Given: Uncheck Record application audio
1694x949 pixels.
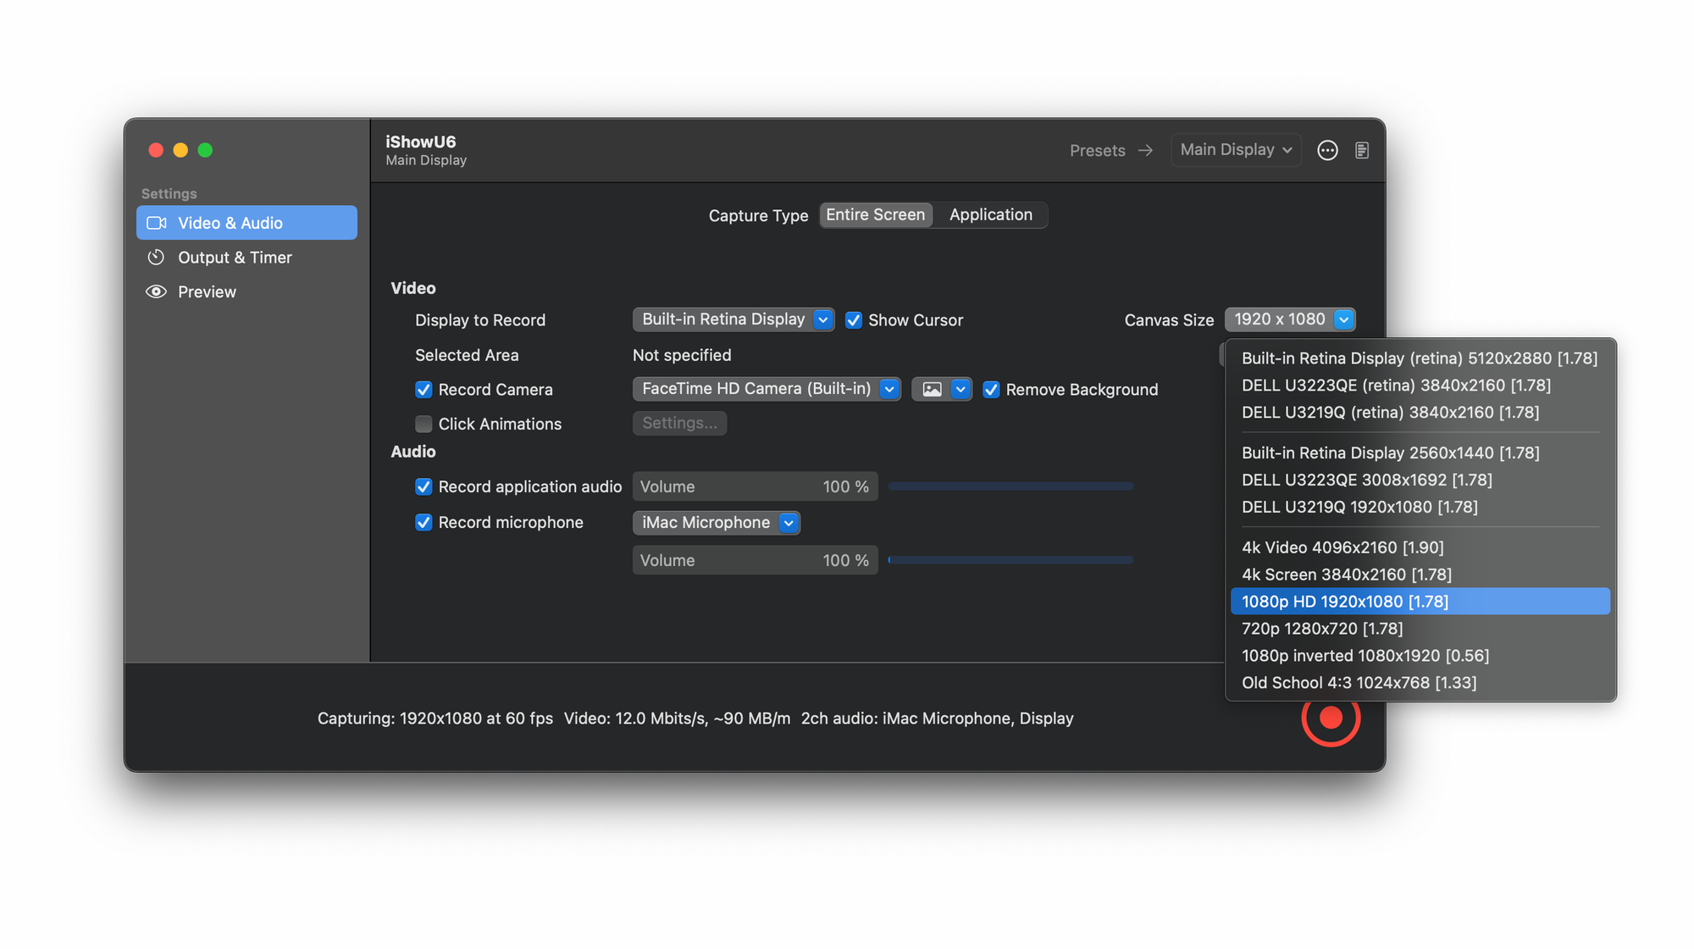Looking at the screenshot, I should coord(423,486).
